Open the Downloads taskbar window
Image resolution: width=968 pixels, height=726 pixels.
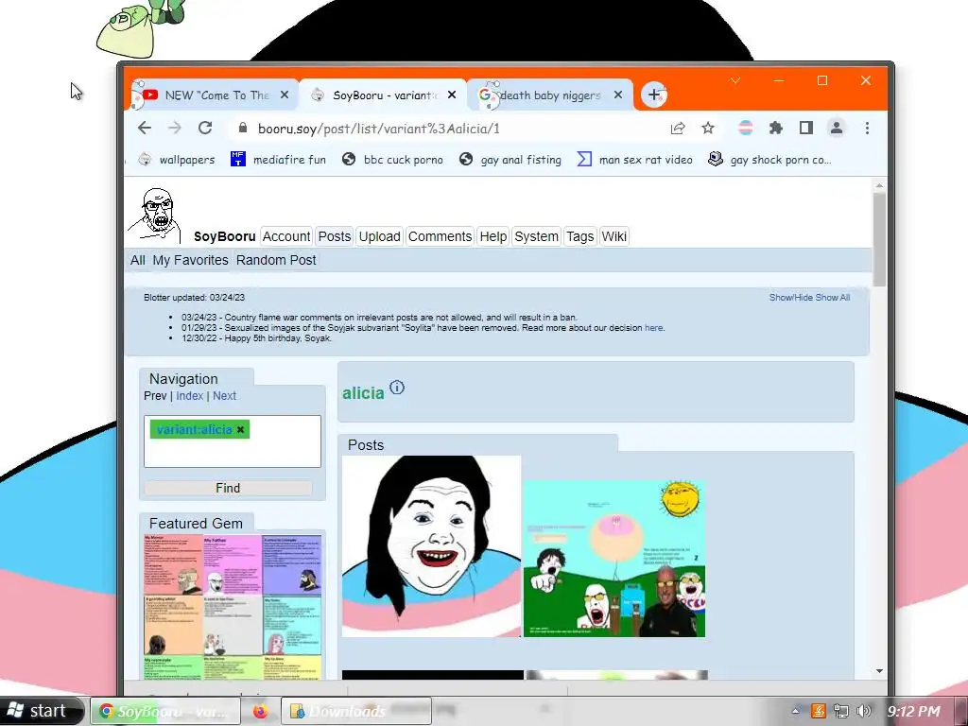(355, 711)
